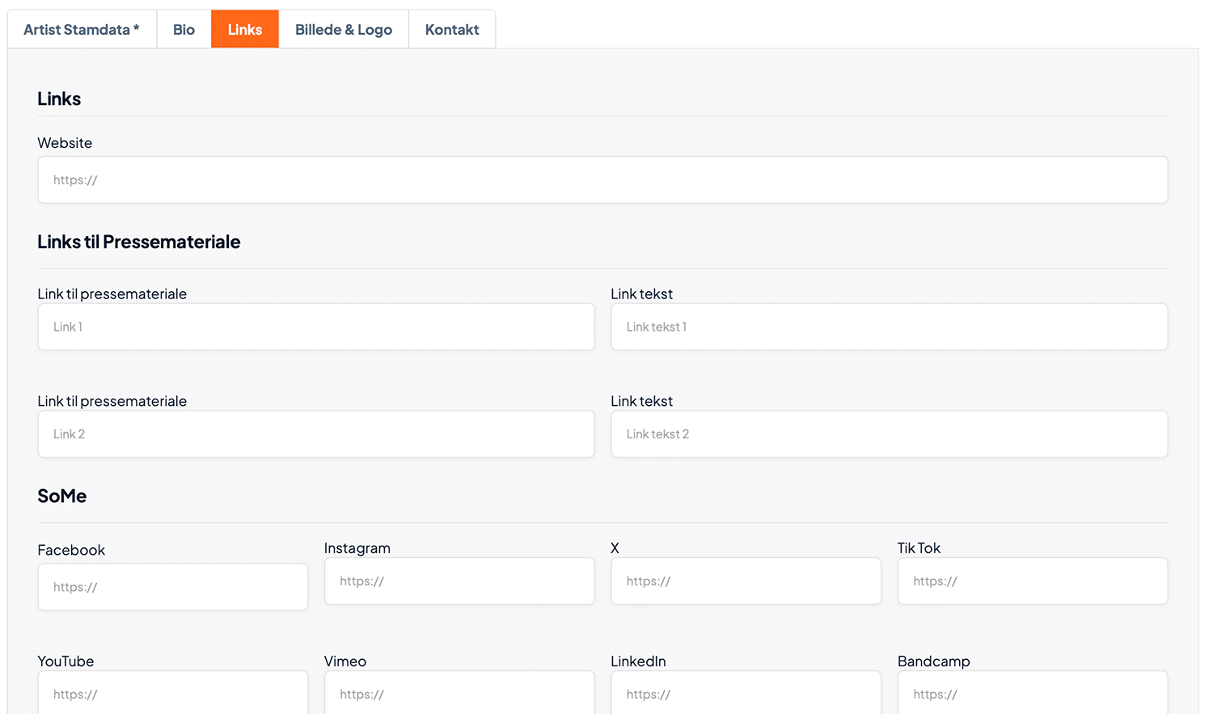Click the Link tekst 1 field

[x=889, y=327]
